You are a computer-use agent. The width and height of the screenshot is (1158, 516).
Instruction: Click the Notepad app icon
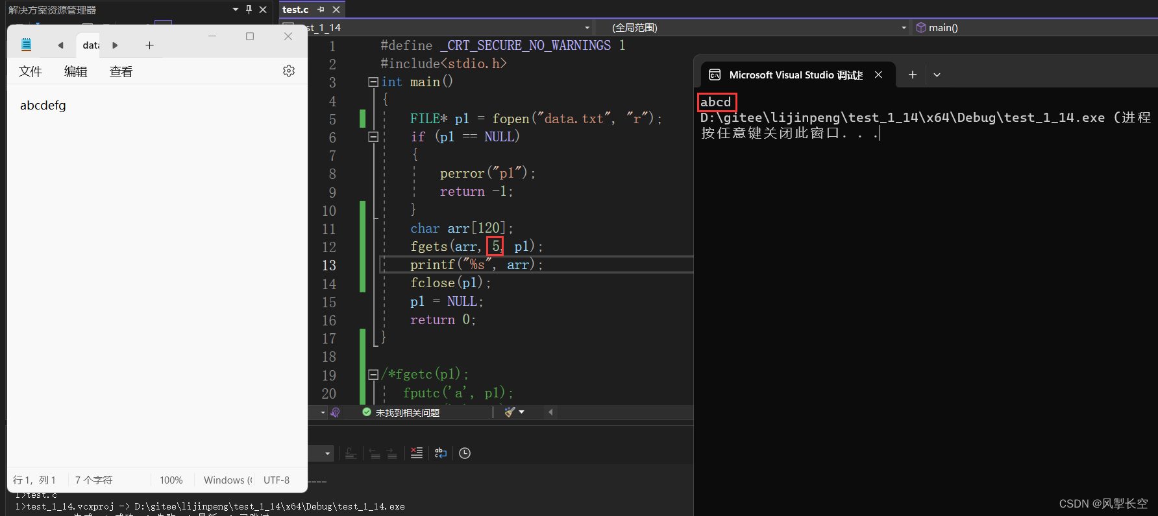(26, 45)
